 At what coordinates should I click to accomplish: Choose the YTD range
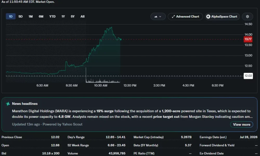pos(52,16)
